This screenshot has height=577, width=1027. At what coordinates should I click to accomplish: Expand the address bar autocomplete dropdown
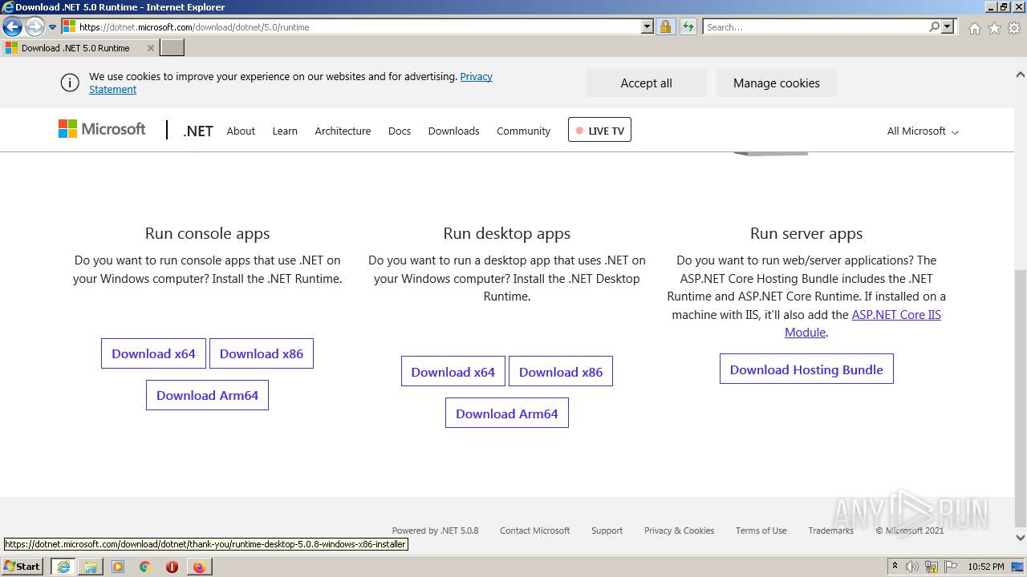[647, 27]
